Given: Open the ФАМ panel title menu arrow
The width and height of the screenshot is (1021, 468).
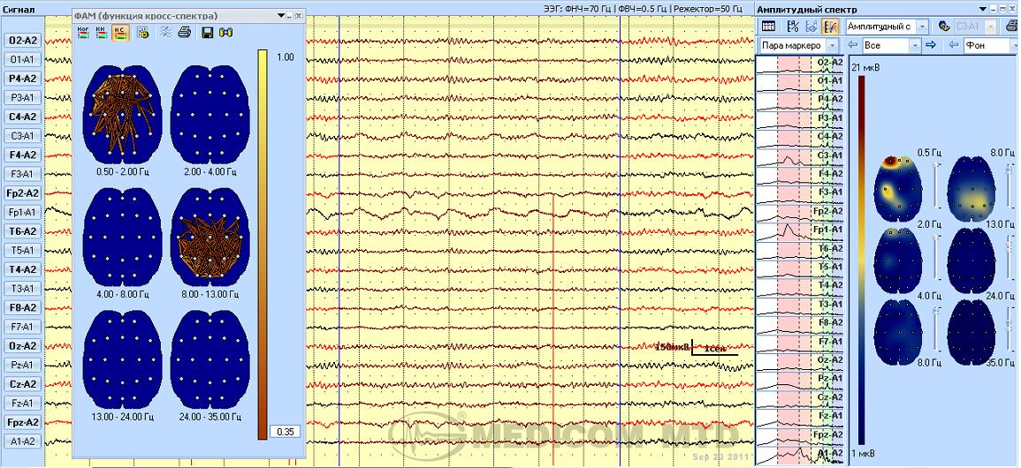Looking at the screenshot, I should point(281,16).
